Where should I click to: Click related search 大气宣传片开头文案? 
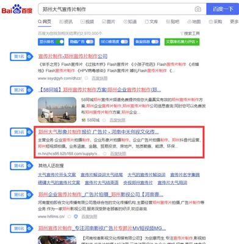click(x=57, y=174)
